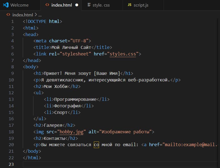Click the styles.css link in href
Image resolution: width=220 pixels, height=168 pixels.
click(123, 54)
